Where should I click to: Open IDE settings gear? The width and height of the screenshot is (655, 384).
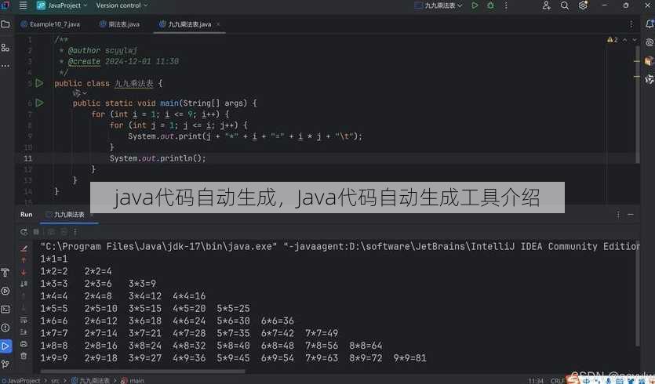(583, 5)
